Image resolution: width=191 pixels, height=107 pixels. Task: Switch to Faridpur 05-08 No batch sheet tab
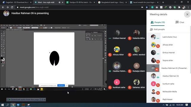pos(81,2)
